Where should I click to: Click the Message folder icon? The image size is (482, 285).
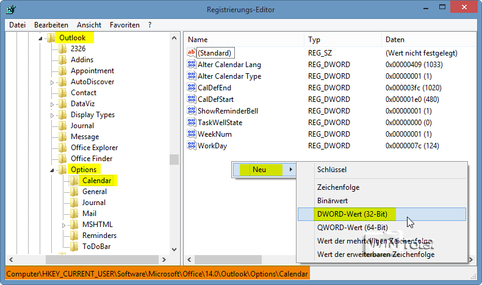tap(62, 137)
